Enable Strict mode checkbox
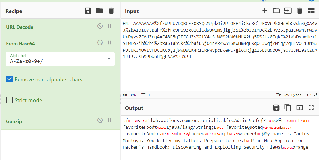Screen dimensions: 319x160 (x=10, y=100)
